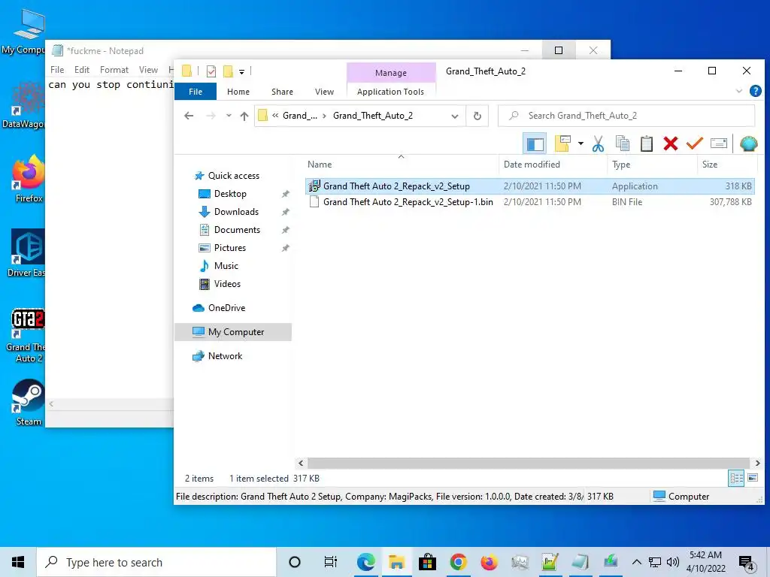Screen dimensions: 770x577
Task: Click the Cut scissors icon
Action: point(598,143)
